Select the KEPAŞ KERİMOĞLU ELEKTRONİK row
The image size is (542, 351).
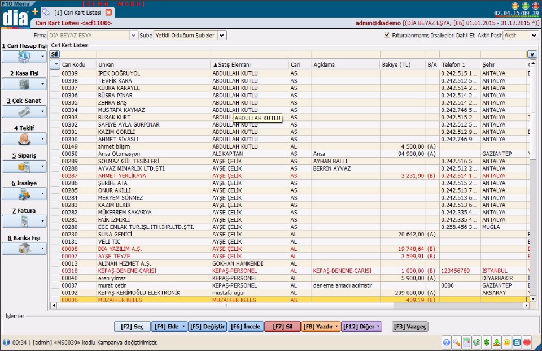[x=290, y=293]
